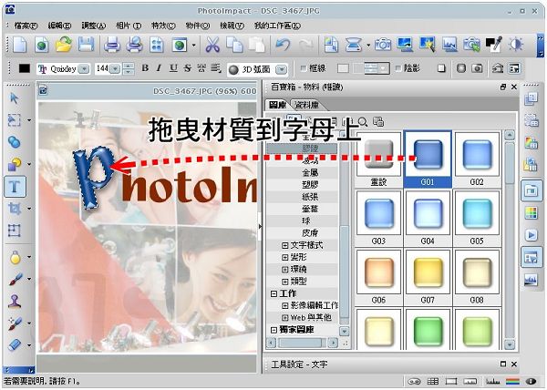Switch to the 資料庫 tab
Viewport: 547px width, 390px height.
(306, 105)
